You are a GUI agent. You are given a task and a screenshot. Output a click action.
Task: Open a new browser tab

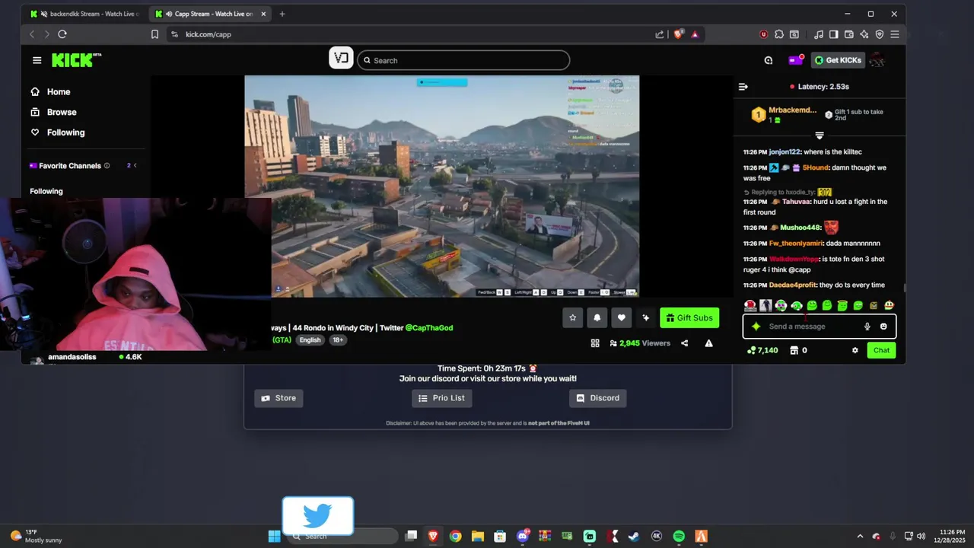(282, 14)
